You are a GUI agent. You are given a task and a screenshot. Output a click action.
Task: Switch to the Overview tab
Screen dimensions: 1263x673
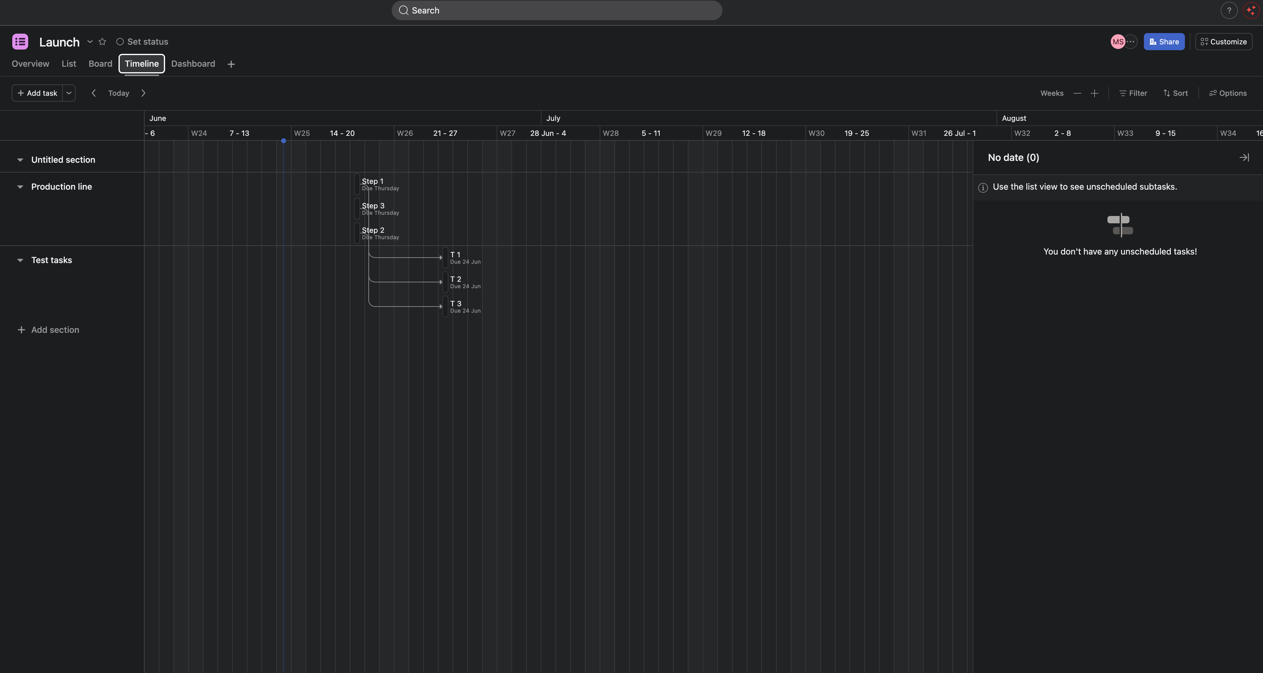tap(30, 64)
